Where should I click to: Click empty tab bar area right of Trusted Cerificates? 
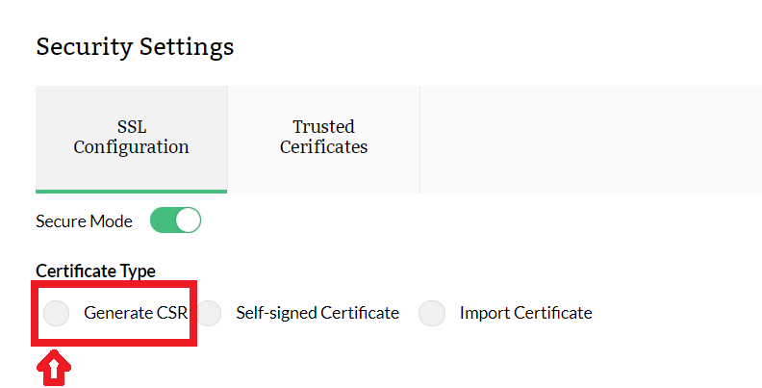pyautogui.click(x=587, y=138)
